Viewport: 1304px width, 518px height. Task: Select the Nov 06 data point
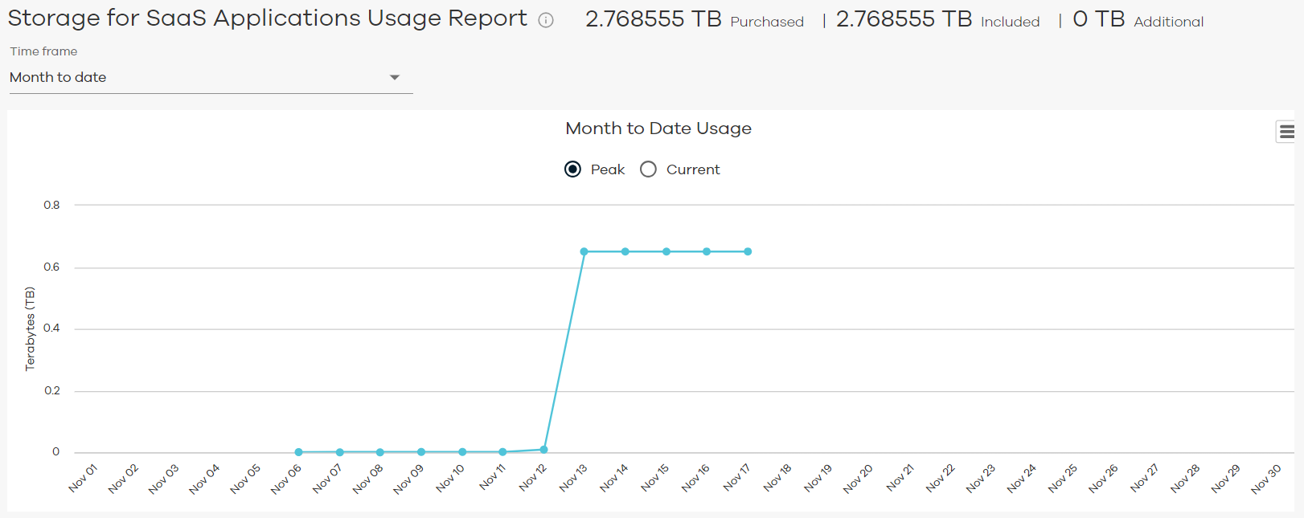[x=298, y=451]
